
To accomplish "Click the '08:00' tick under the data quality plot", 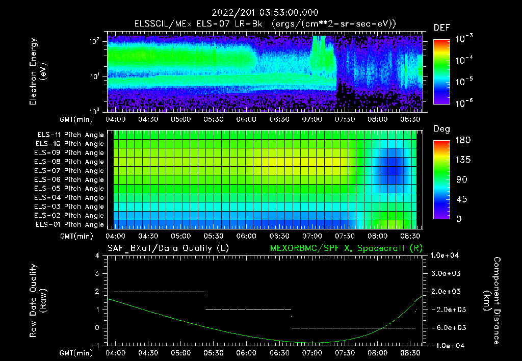I will coord(378,353).
